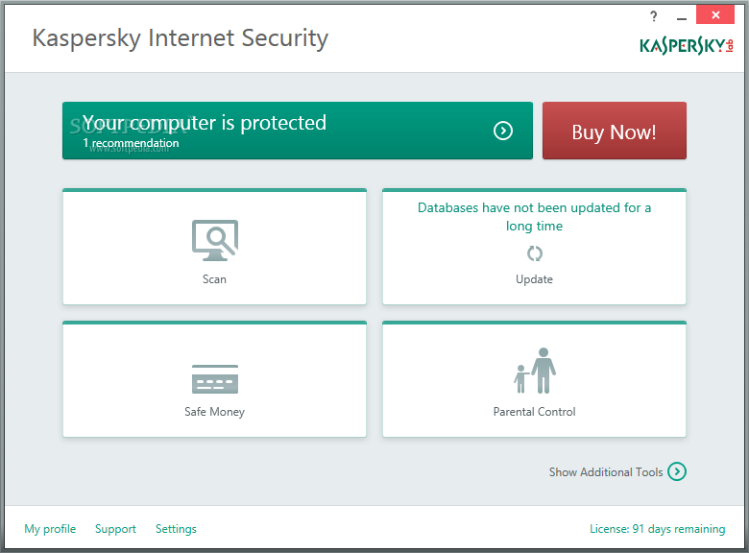Click the arrow icon beside Show Additional Tools

click(x=677, y=471)
